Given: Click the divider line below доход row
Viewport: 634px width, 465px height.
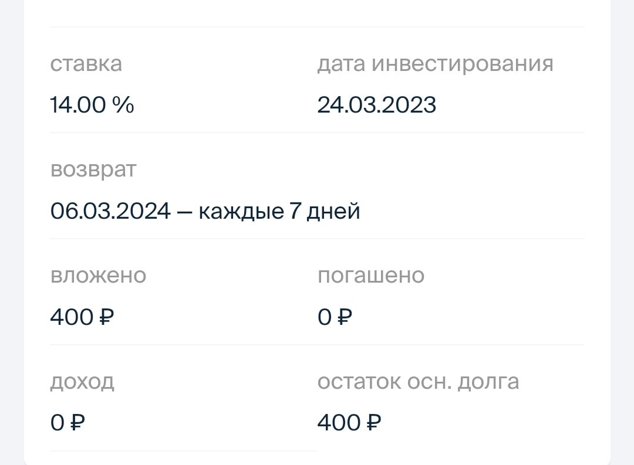Looking at the screenshot, I should [182, 452].
